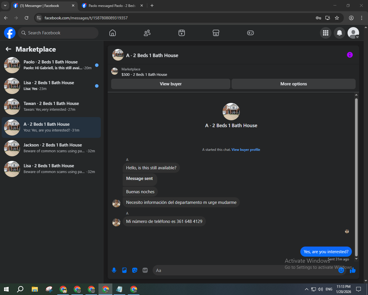Open Chrome three-dot menu

362,18
